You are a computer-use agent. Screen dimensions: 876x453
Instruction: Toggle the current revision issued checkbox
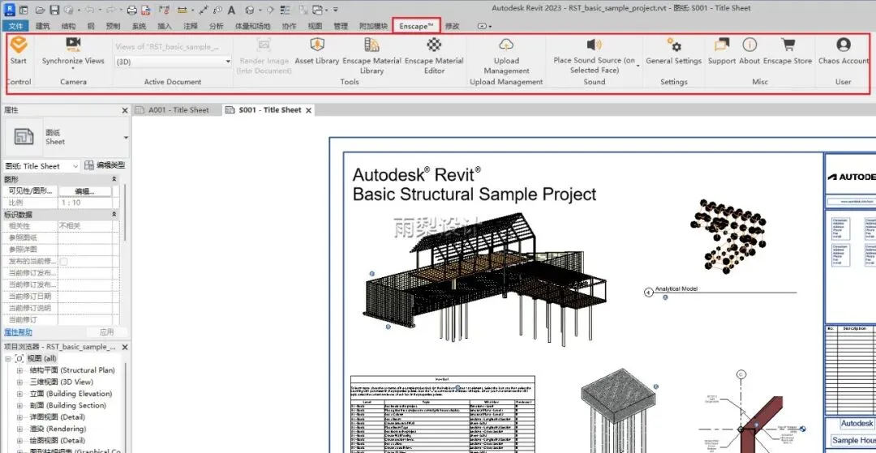(64, 261)
